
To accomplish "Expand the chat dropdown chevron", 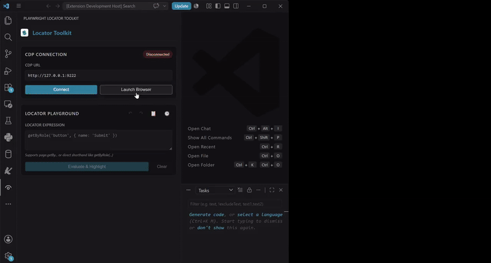I will click(x=164, y=6).
